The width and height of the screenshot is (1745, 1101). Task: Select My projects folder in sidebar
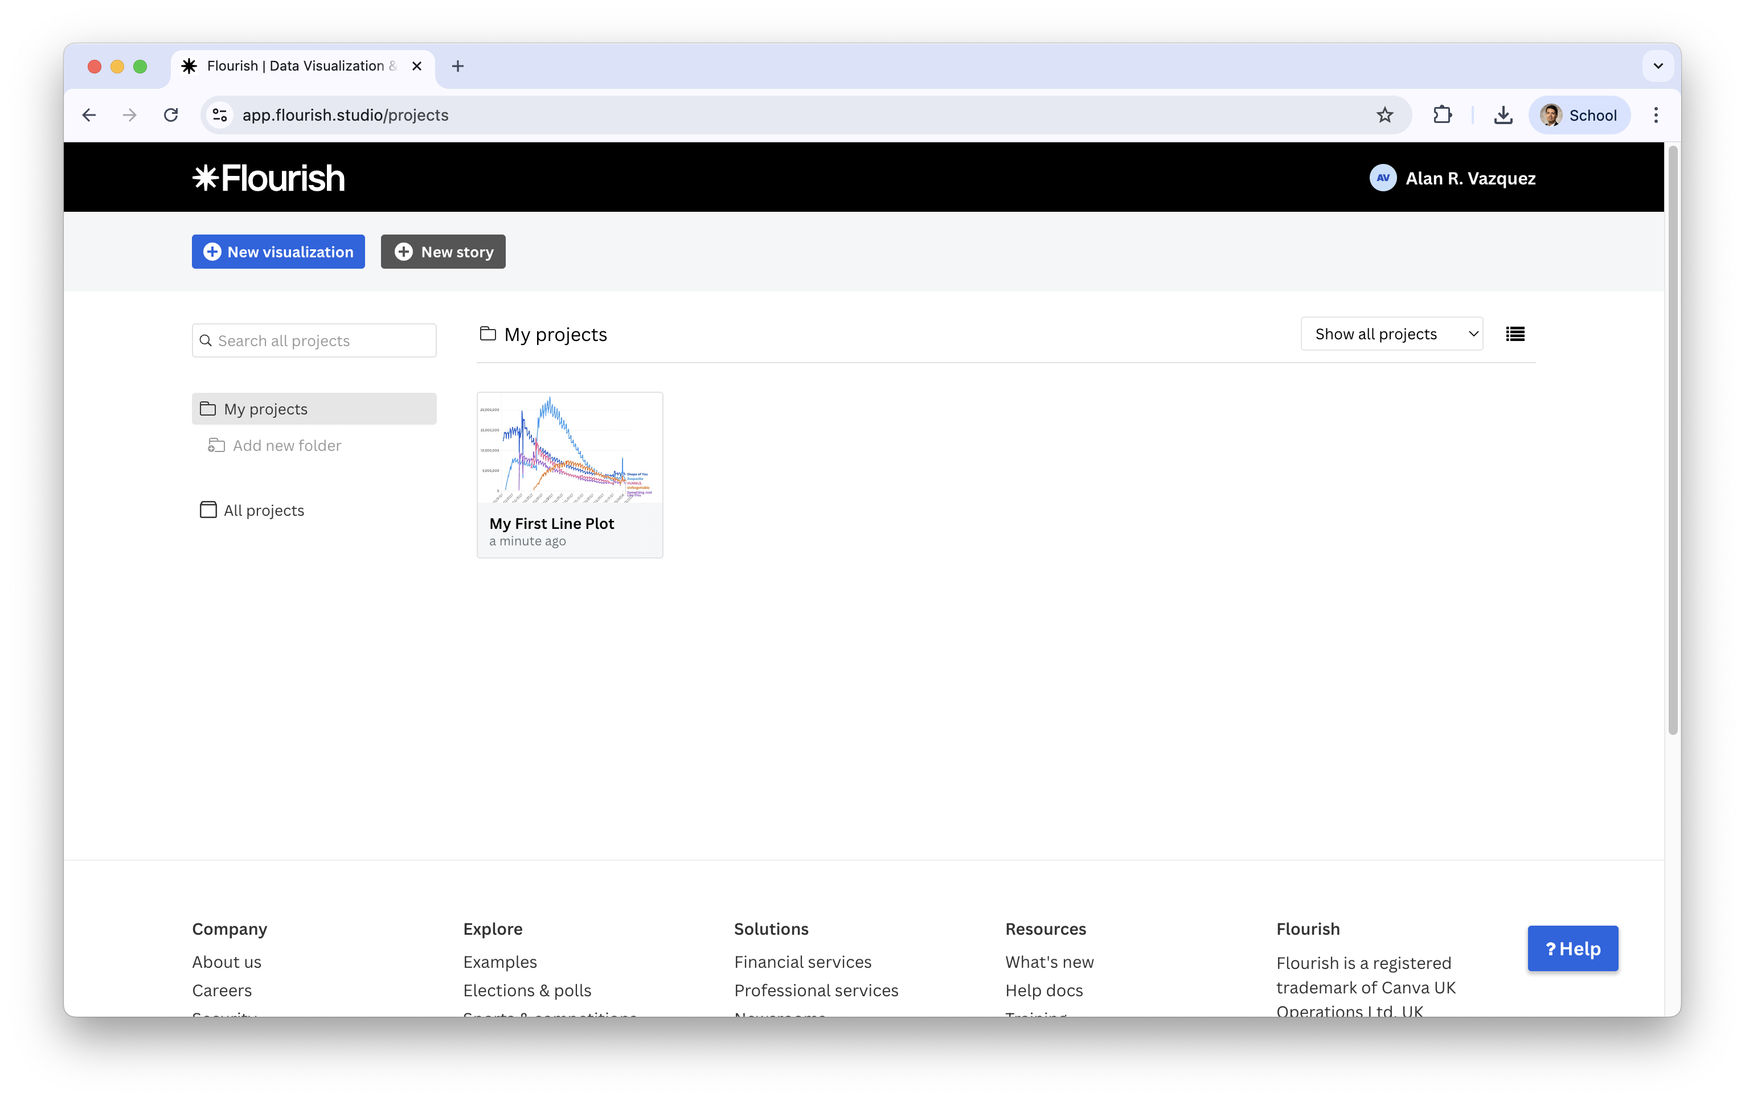pyautogui.click(x=314, y=409)
